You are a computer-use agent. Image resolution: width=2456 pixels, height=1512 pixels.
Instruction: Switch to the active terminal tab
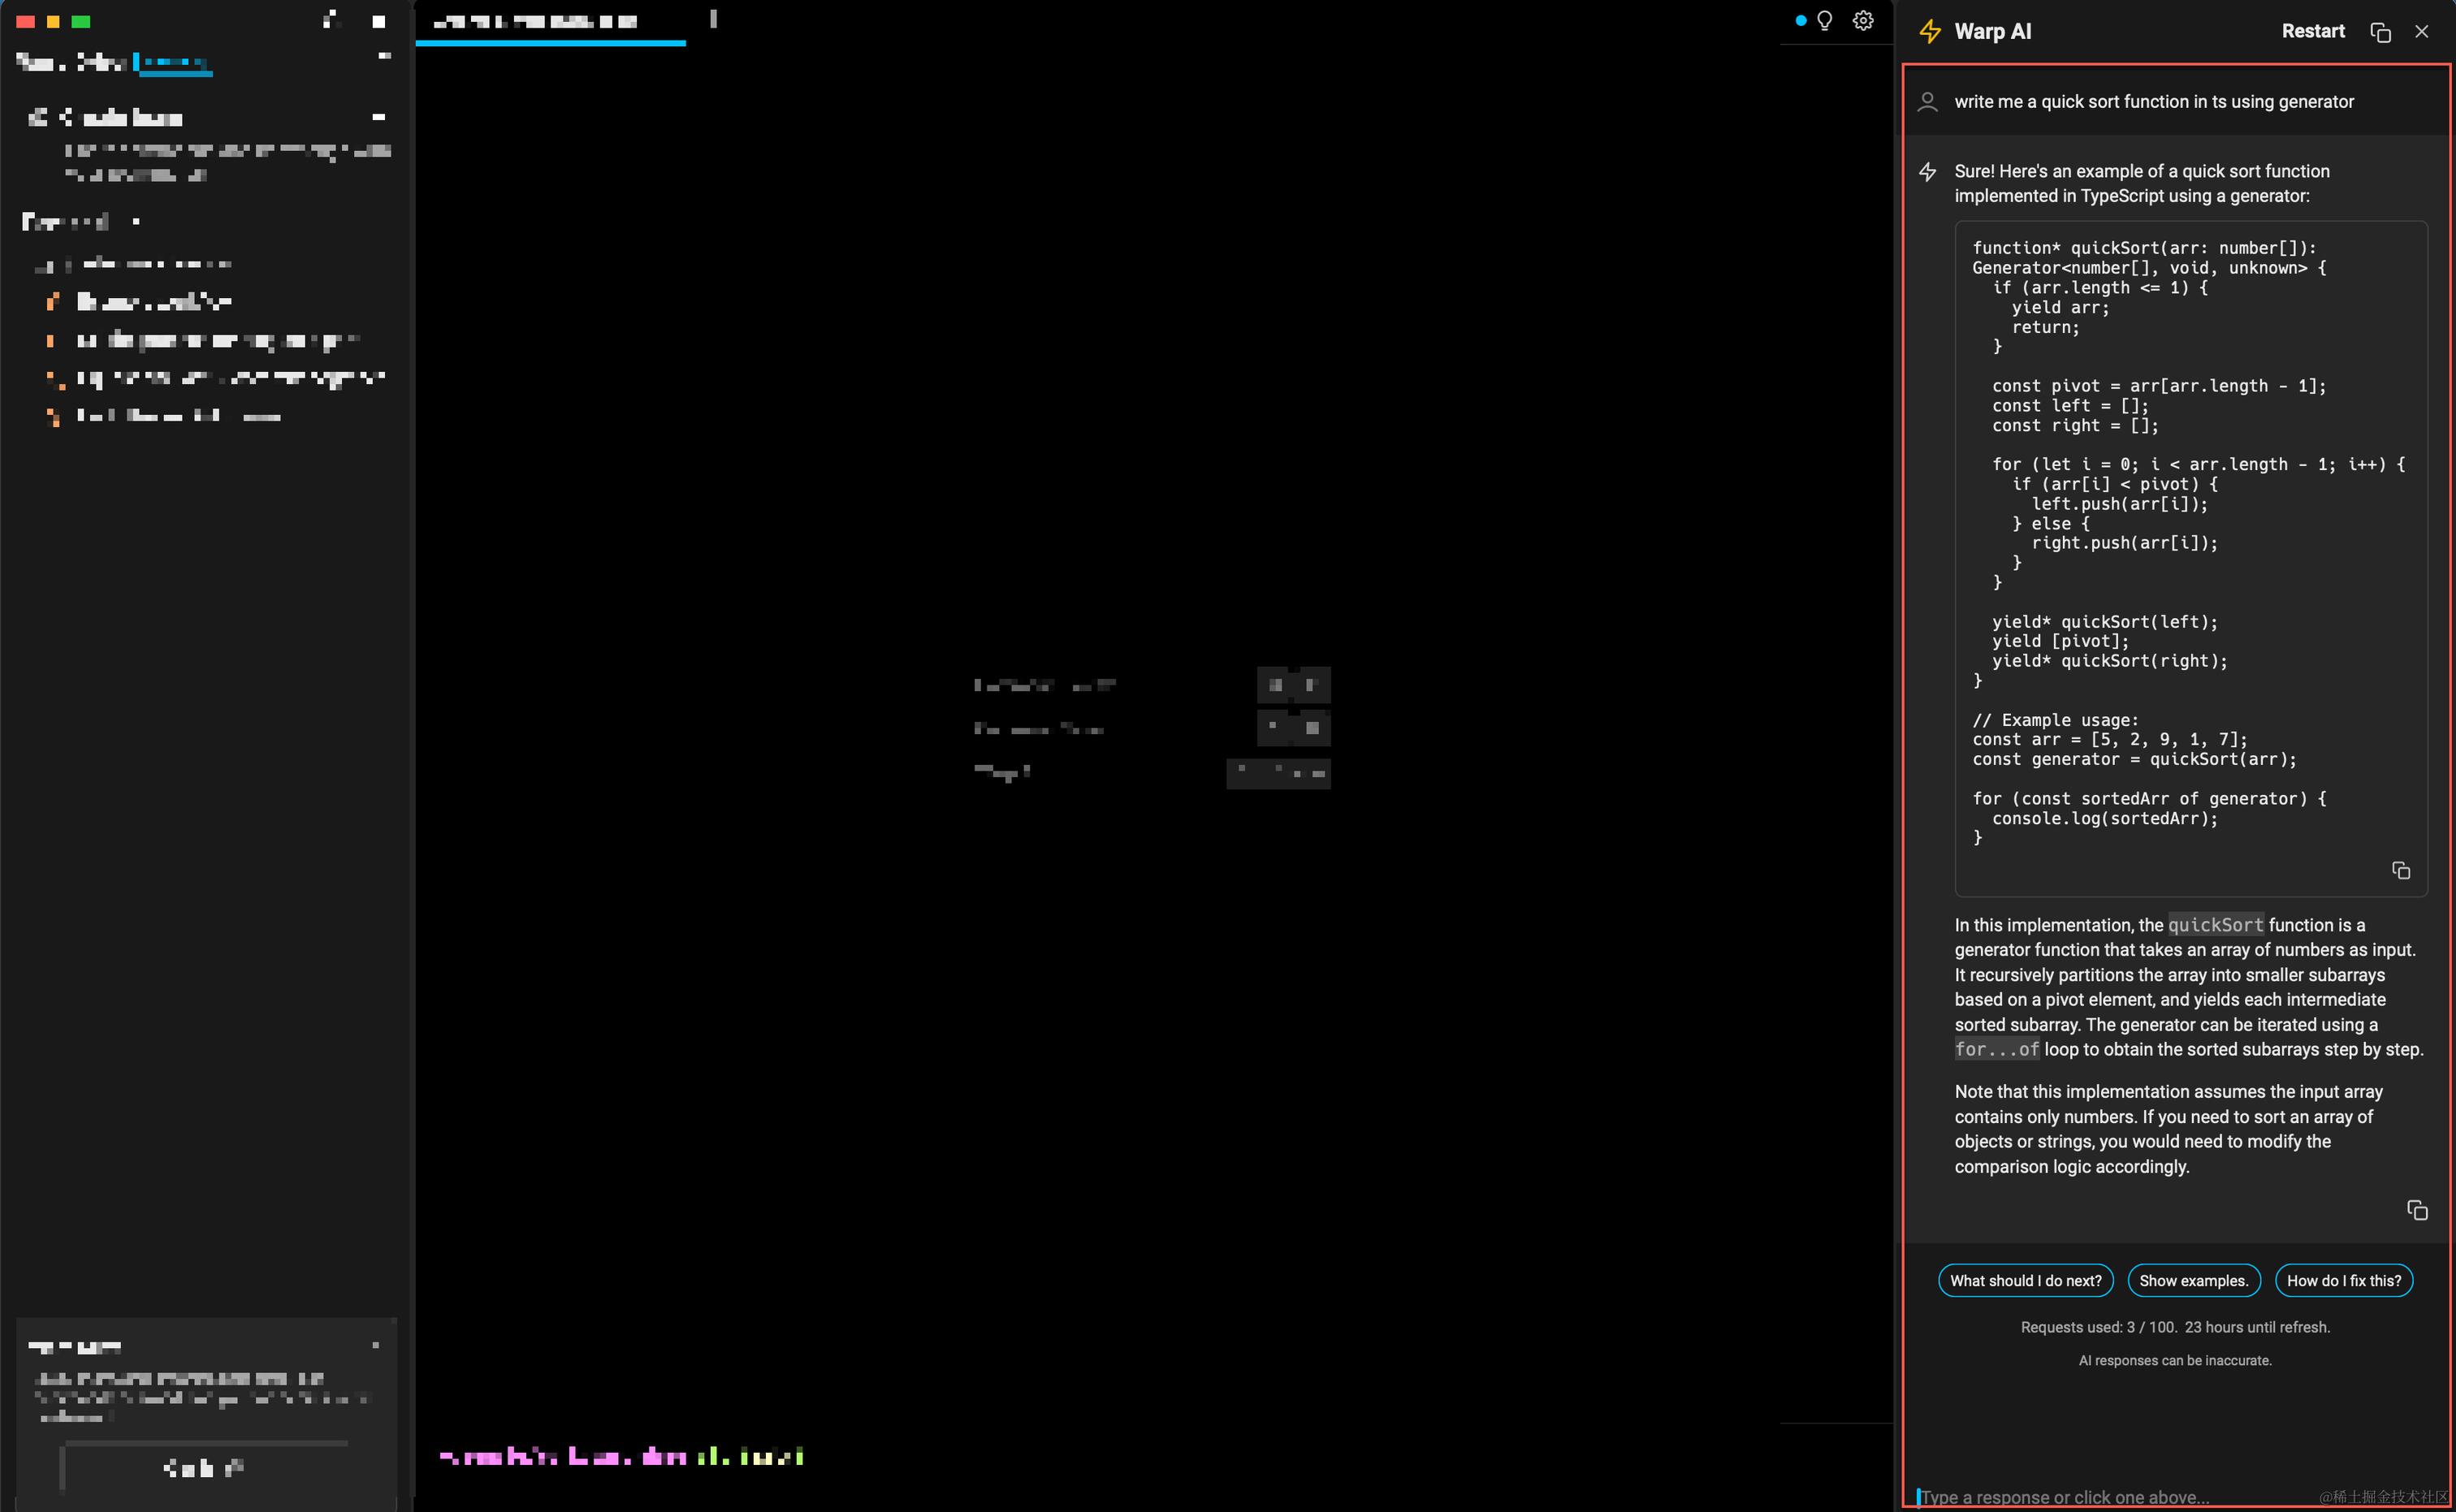(x=550, y=20)
